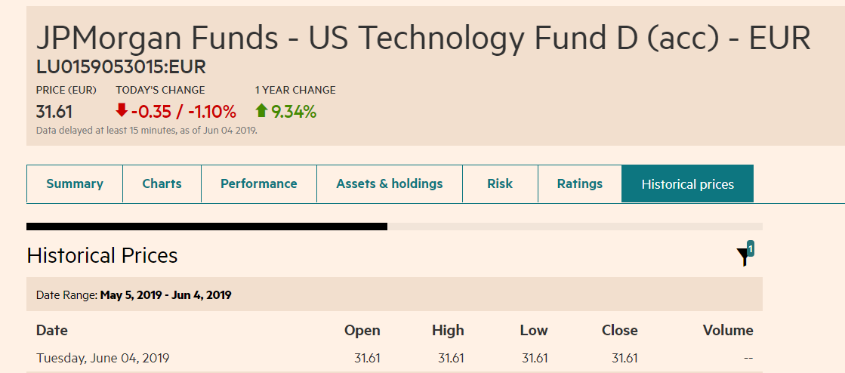Click the black progress bar above Historical Prices
Image resolution: width=845 pixels, height=373 pixels.
coord(207,226)
